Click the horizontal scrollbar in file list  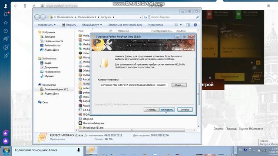tap(132, 130)
